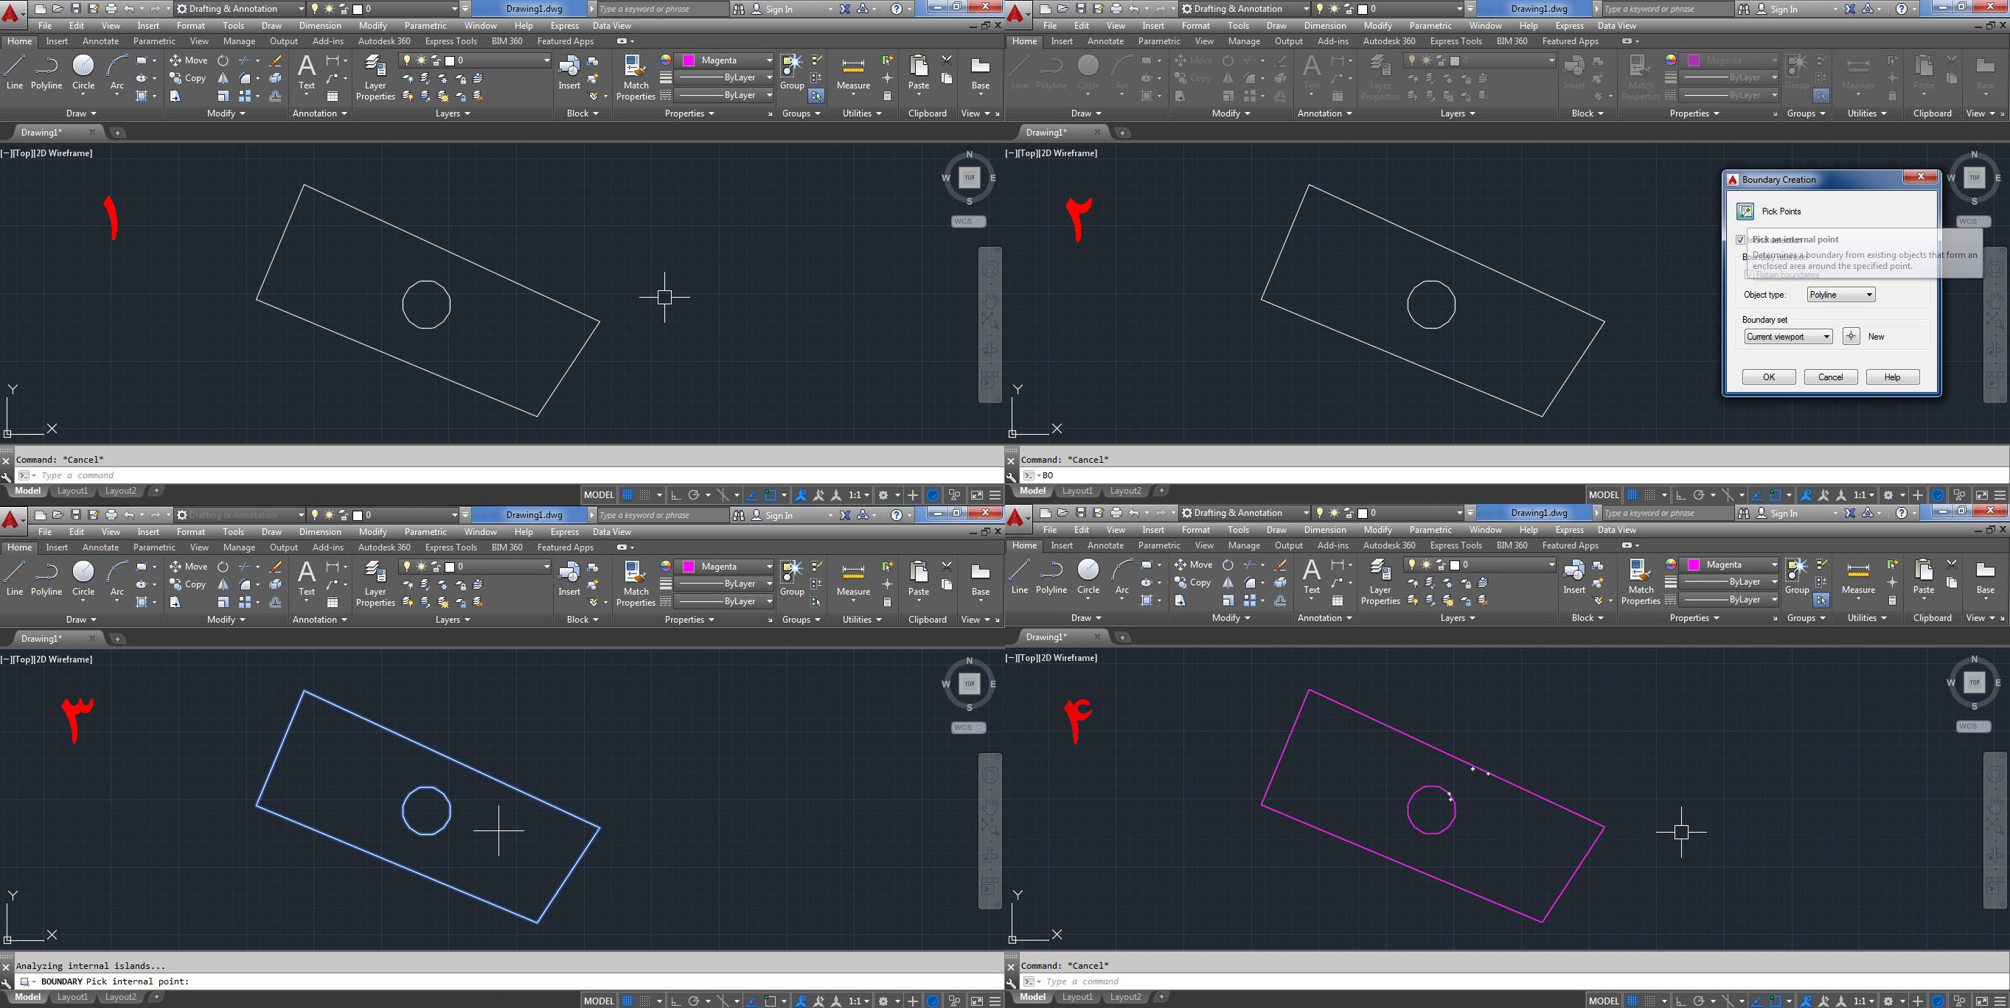Click the Erase icon in the top-left Modify panel
This screenshot has height=1008, width=2010.
click(276, 60)
